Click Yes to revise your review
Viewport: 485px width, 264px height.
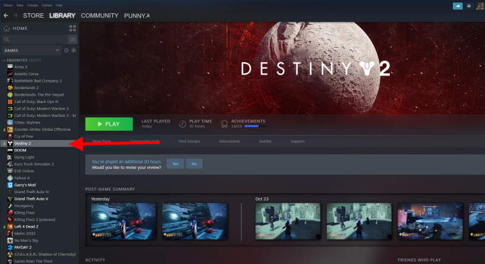(x=175, y=163)
